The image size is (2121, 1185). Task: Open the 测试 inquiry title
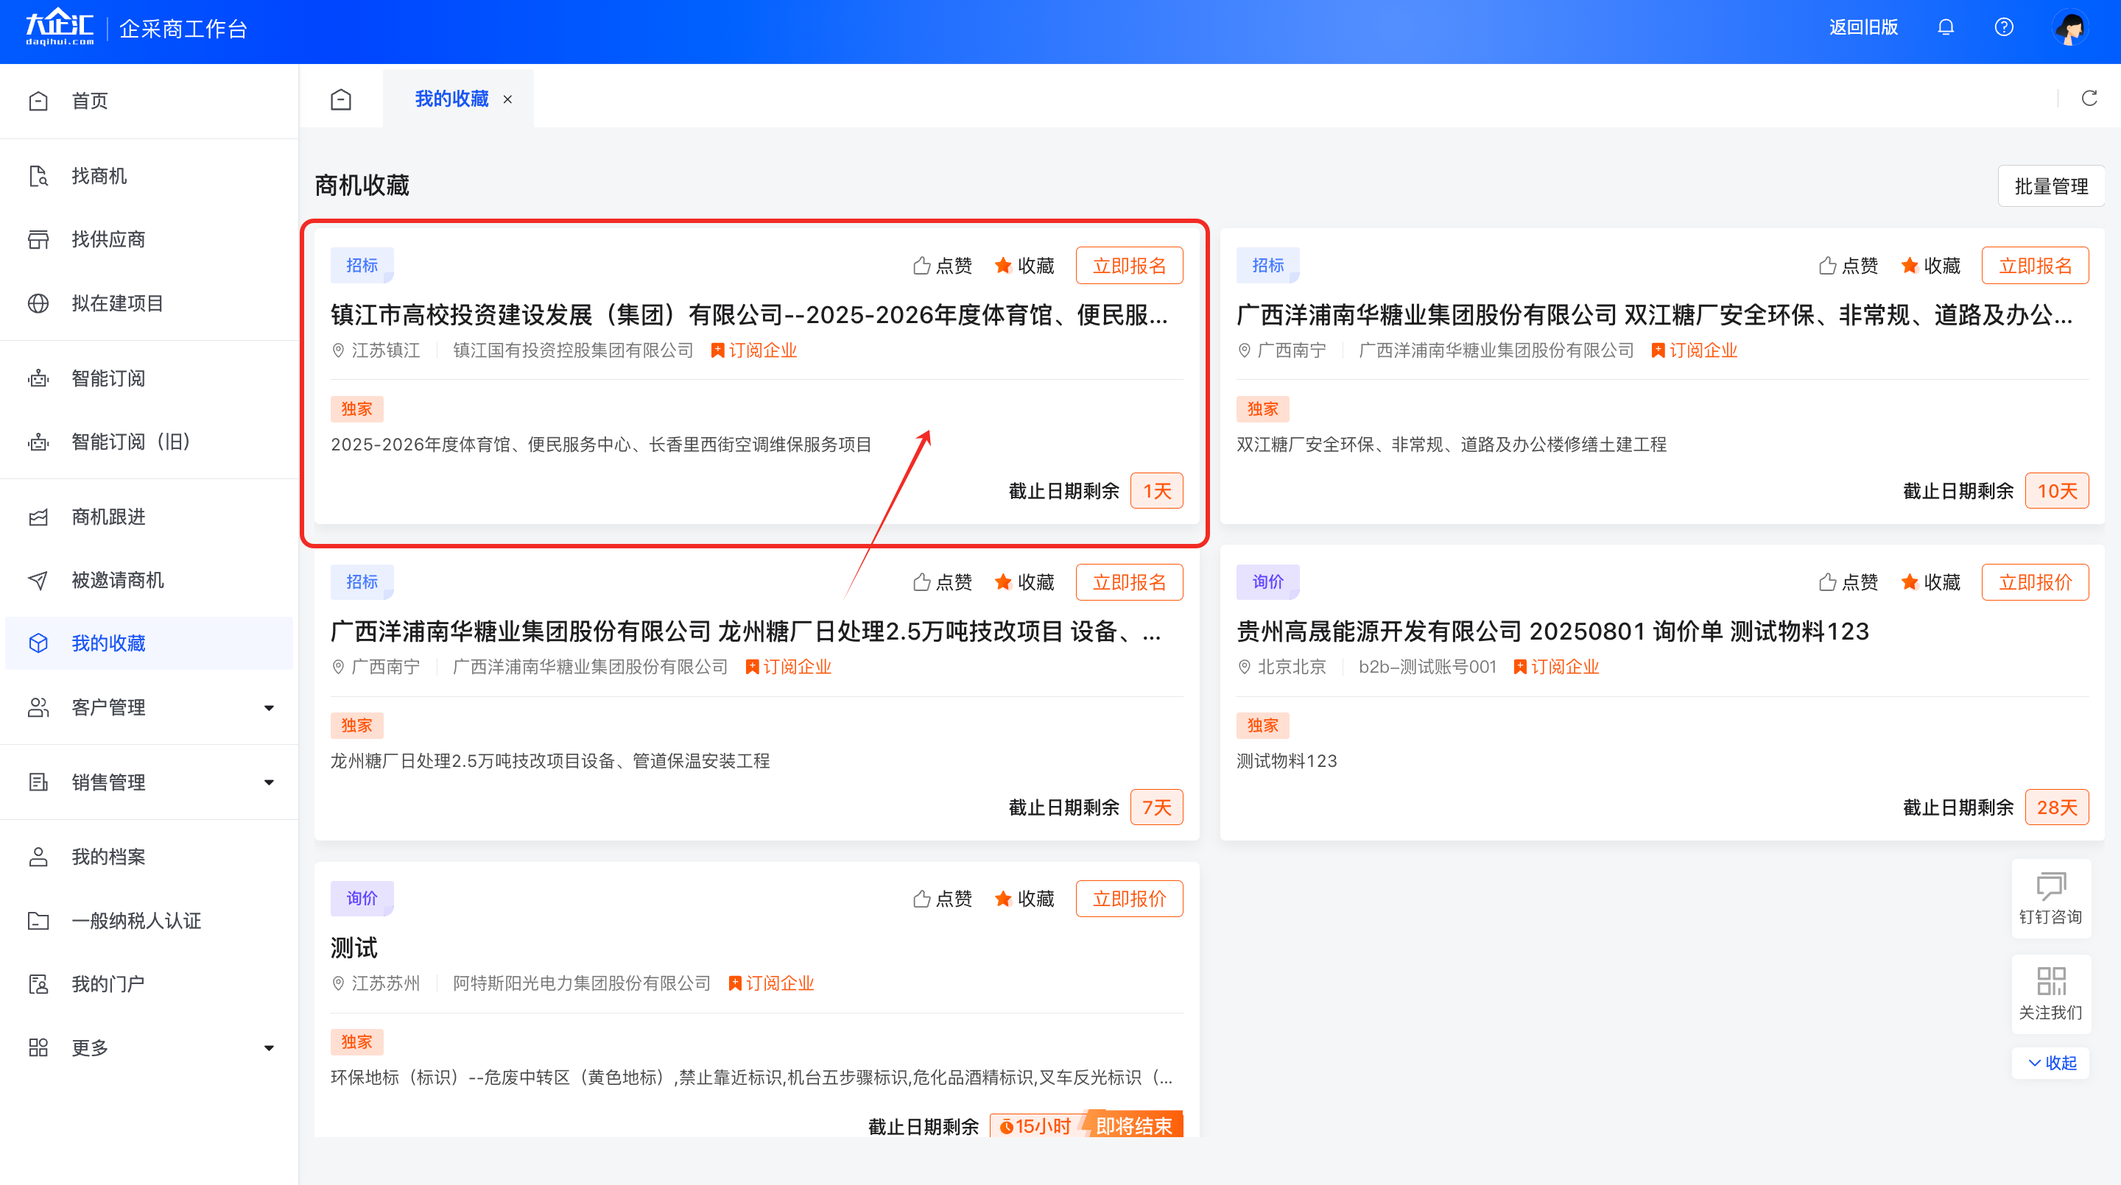click(354, 948)
